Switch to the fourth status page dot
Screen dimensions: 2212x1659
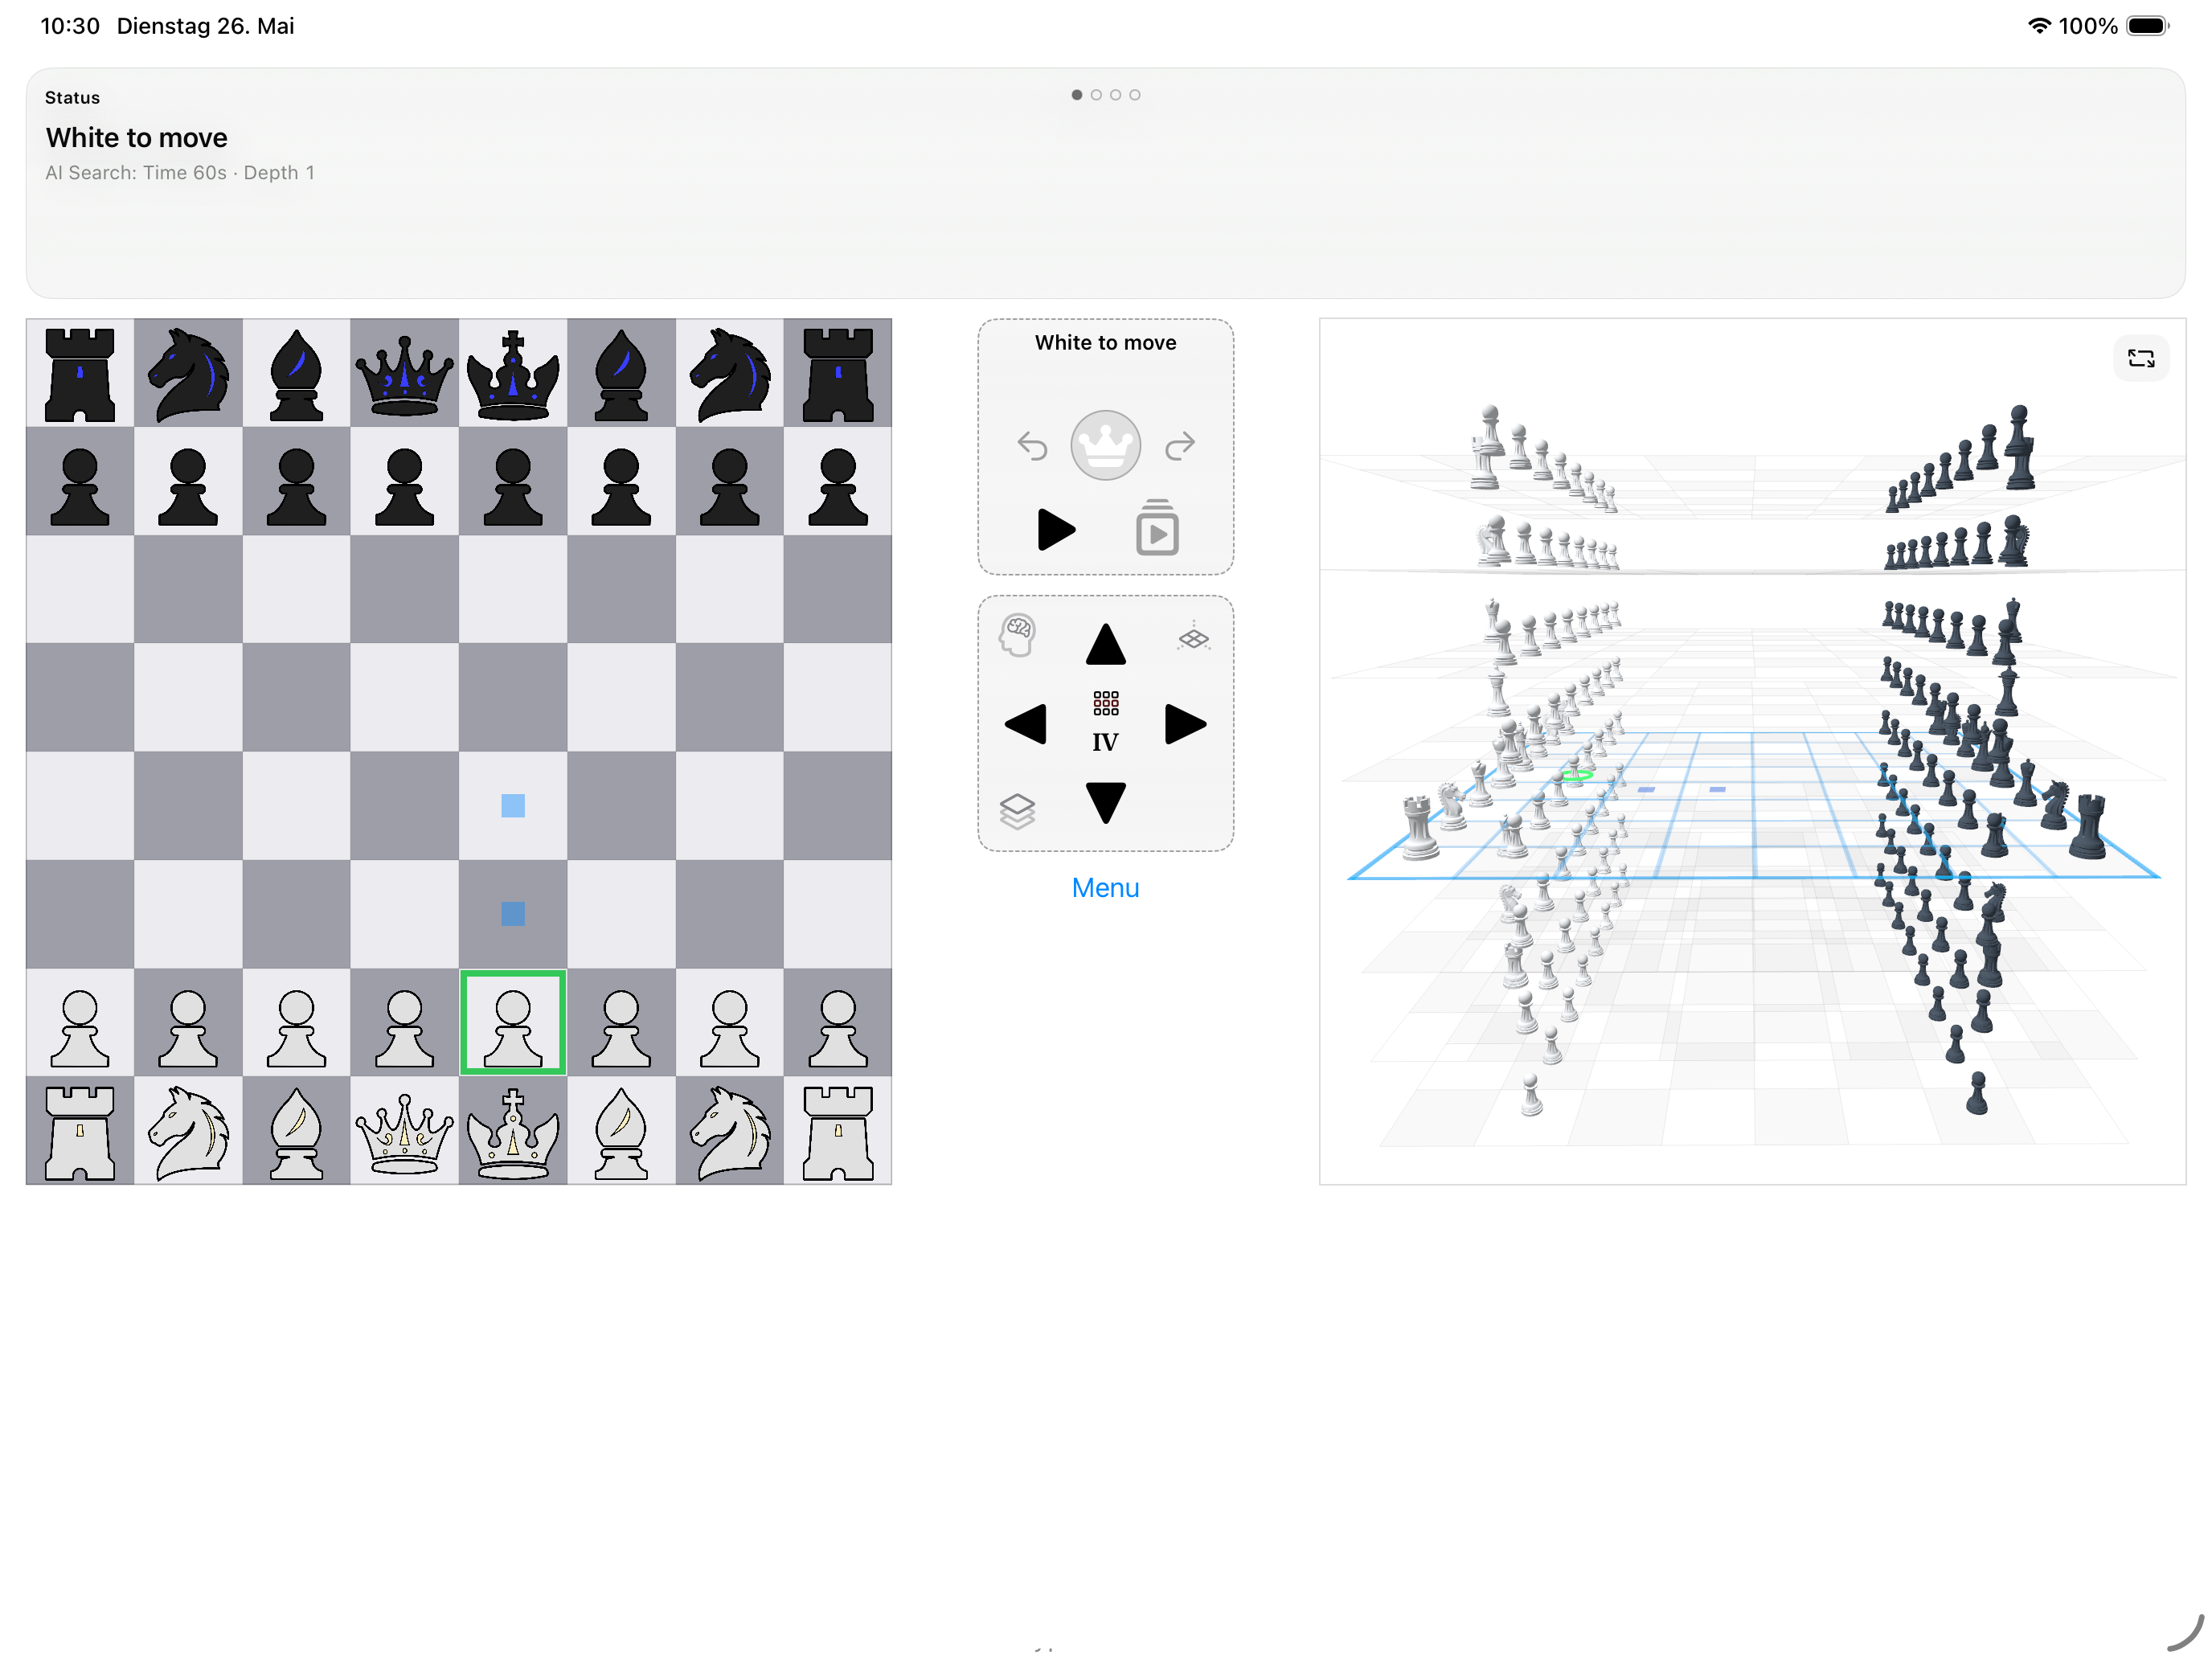(x=1134, y=95)
